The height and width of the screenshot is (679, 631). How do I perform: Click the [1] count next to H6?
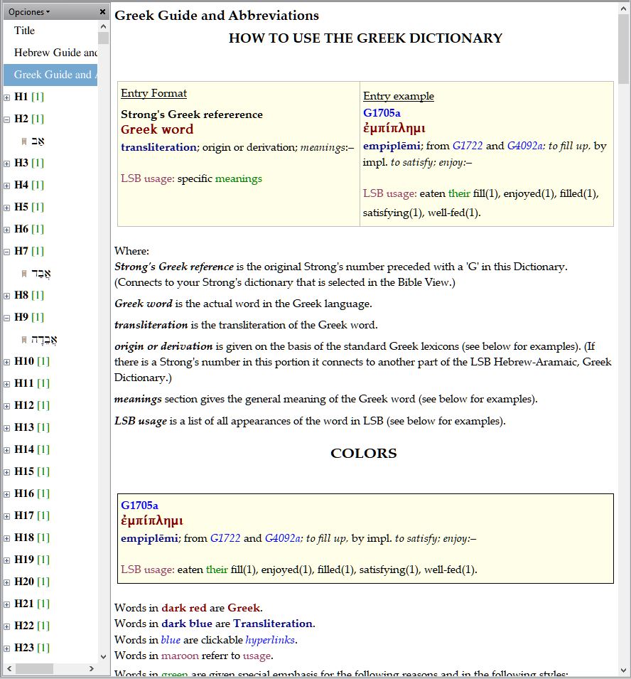tap(38, 229)
